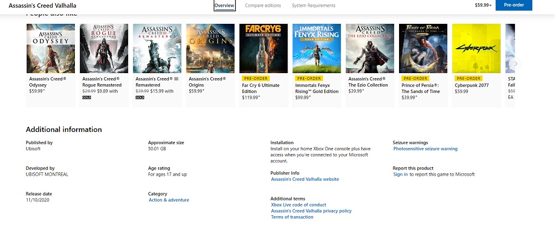Open Cyberpunk 2077 cover art

click(476, 48)
